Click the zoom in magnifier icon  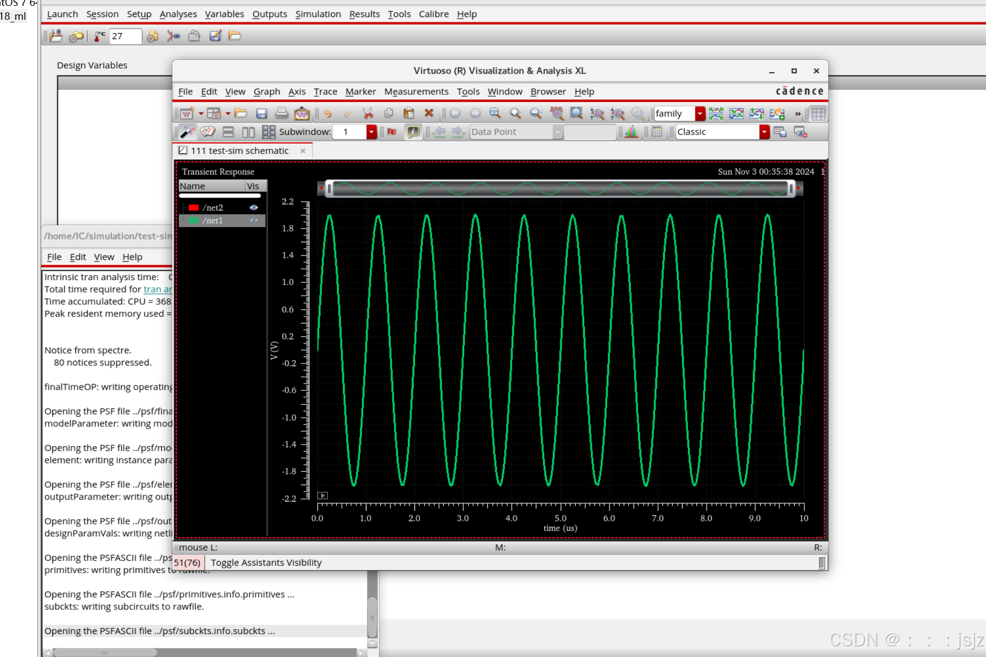[x=515, y=113]
